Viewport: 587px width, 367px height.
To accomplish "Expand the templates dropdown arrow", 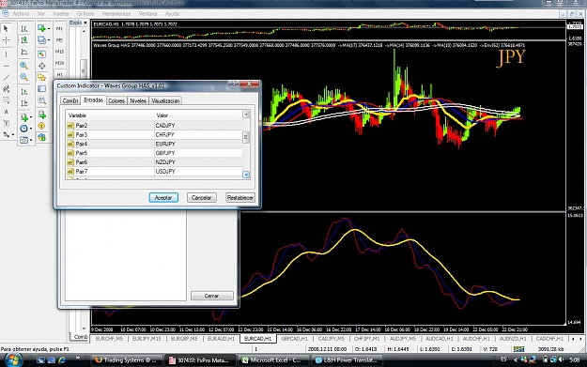I will [31, 140].
